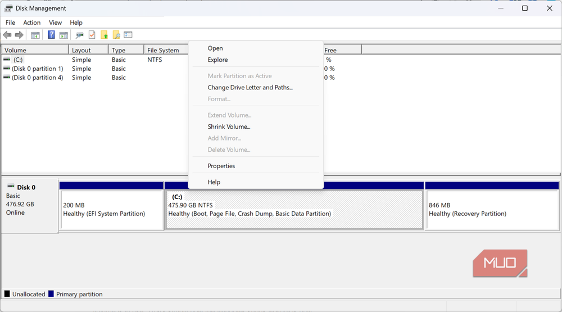
Task: Click the grayed Add Mirror entry
Action: coord(256,138)
